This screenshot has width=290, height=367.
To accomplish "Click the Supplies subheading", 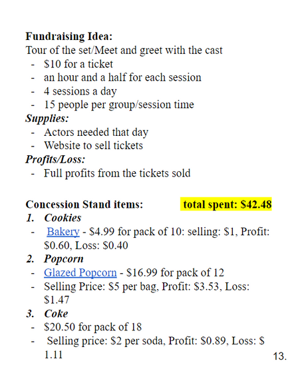I will click(x=47, y=119).
